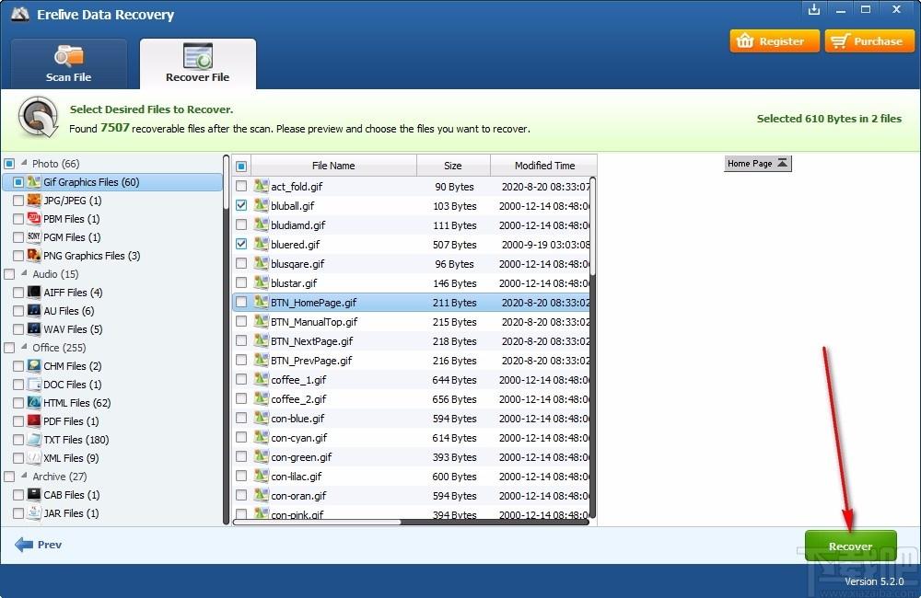This screenshot has width=921, height=598.
Task: Click the Prev back arrow icon
Action: tap(24, 545)
